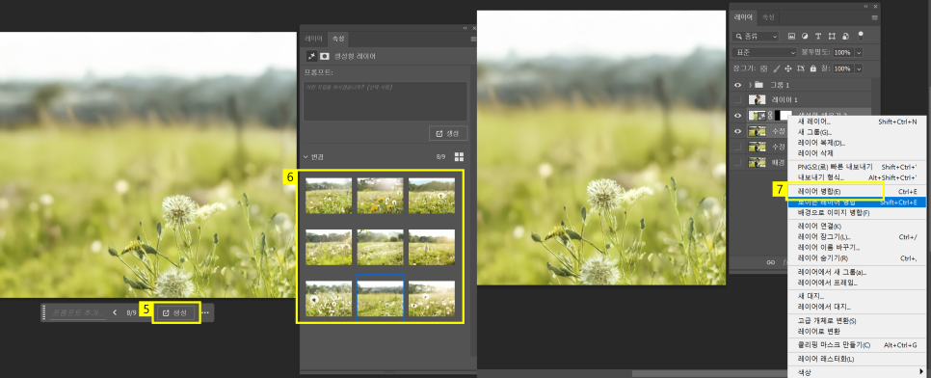931x378 pixels.
Task: Prevent artboard auto-nesting lock icon
Action: pos(801,68)
